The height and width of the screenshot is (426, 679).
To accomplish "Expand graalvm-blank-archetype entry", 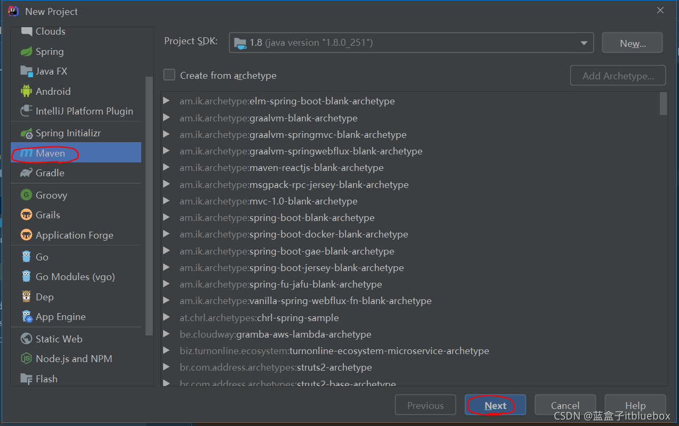I will pos(166,118).
